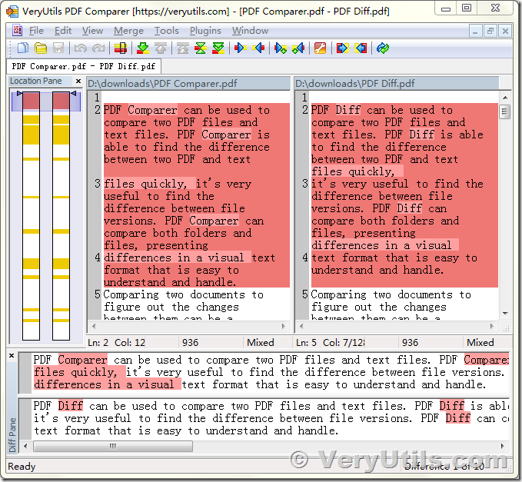Click left pane horizontal scroll right arrow

(284, 326)
